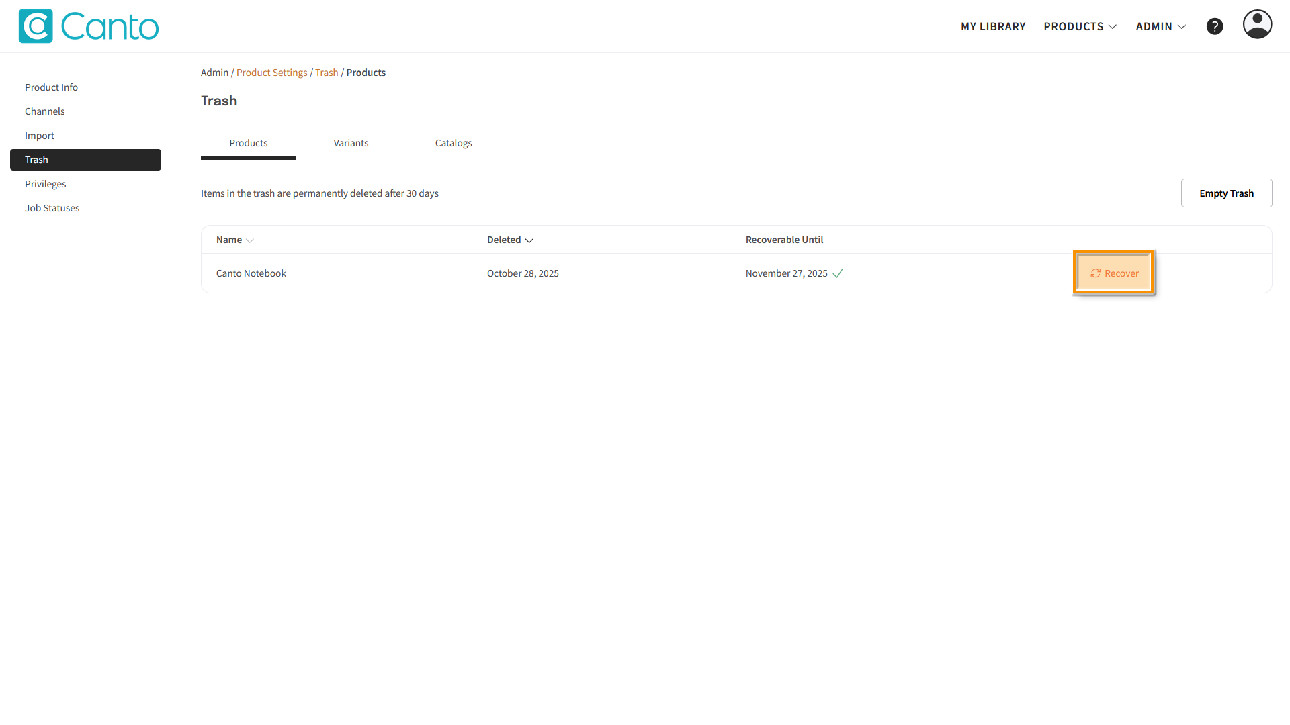Open Job Statuses in the sidebar
This screenshot has width=1290, height=725.
point(85,208)
